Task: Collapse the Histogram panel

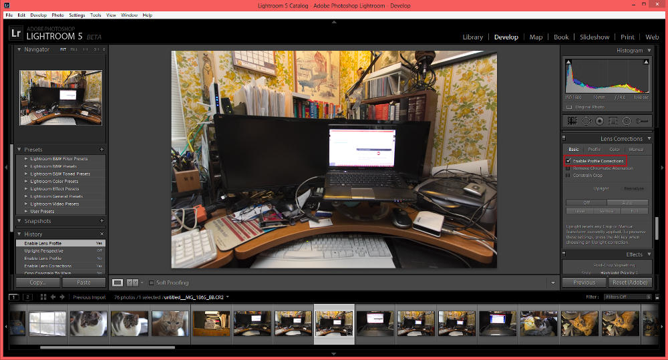Action: (x=649, y=50)
